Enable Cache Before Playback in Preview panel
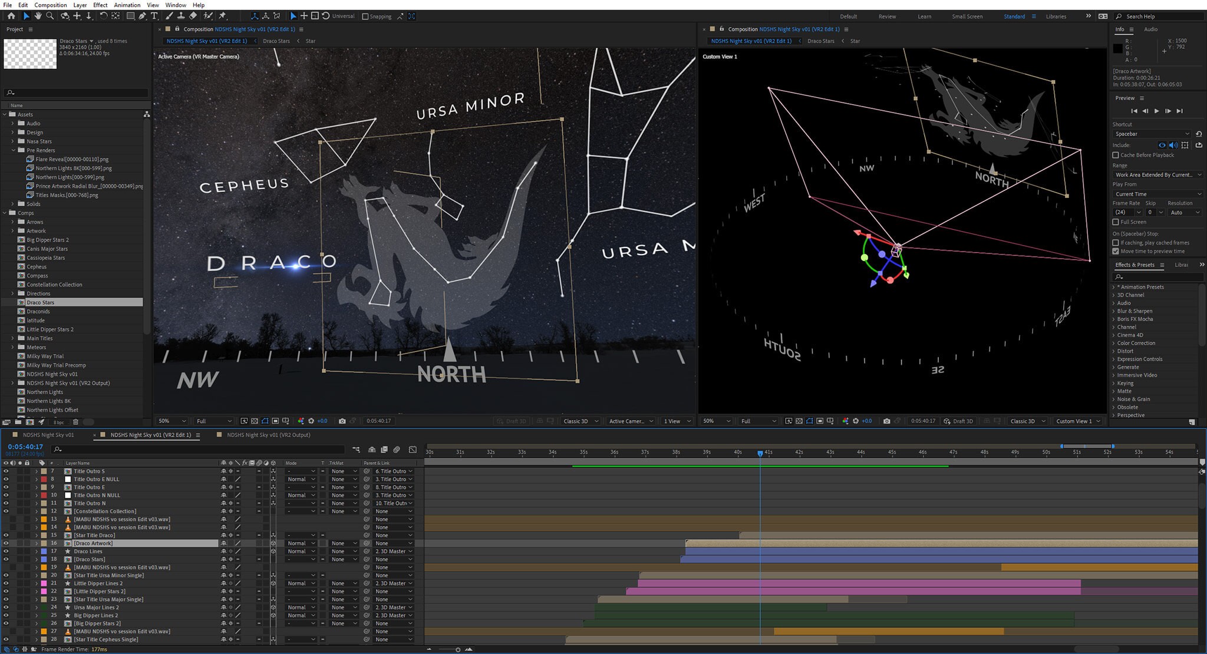Viewport: 1207px width, 654px height. click(1116, 155)
